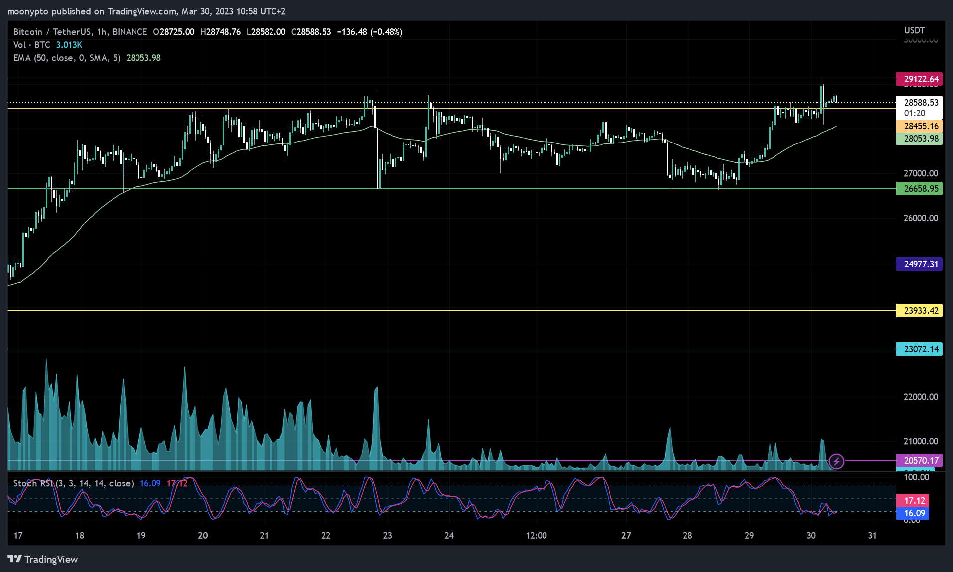The image size is (953, 572).
Task: Click date 30 on the time axis
Action: 811,536
